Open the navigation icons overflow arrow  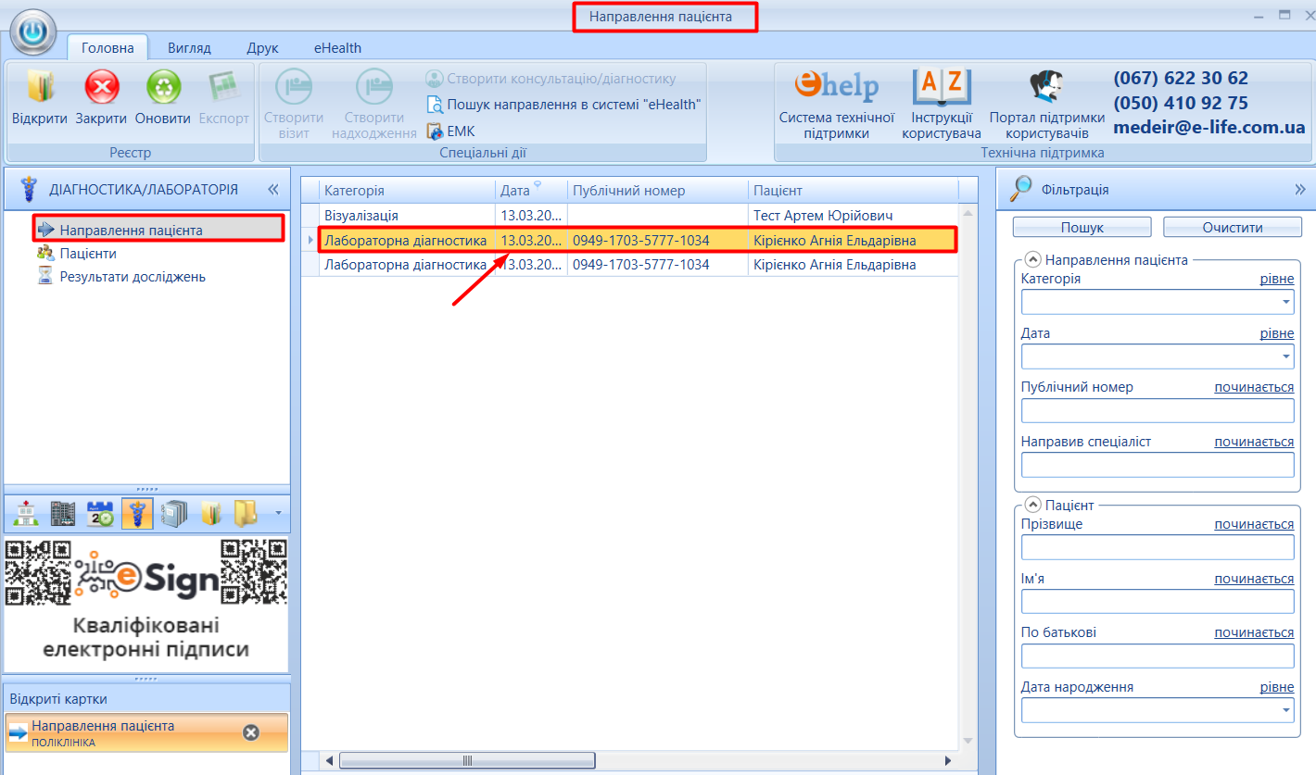[278, 513]
